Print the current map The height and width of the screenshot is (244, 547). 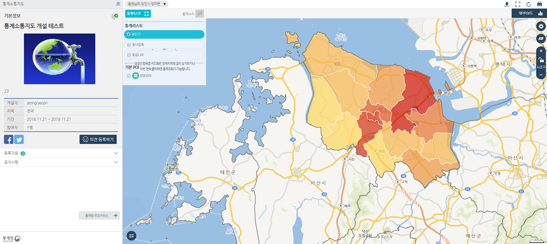pyautogui.click(x=539, y=4)
